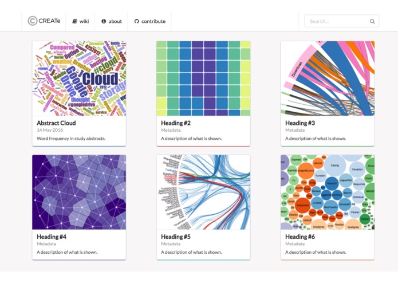The height and width of the screenshot is (283, 398).
Task: Click the 14 May 2016 date text
Action: coord(50,130)
